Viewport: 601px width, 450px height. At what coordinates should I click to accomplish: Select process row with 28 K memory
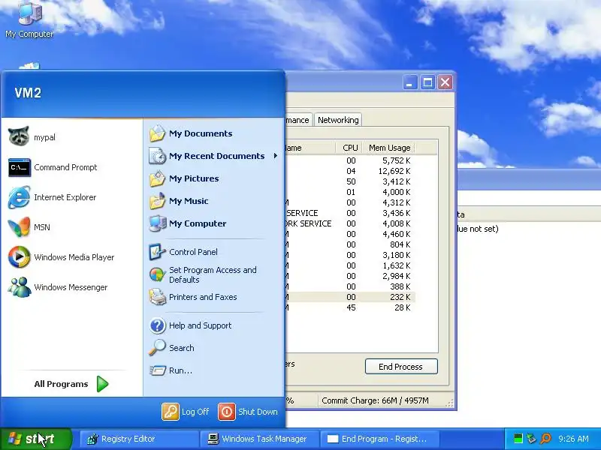coord(351,307)
